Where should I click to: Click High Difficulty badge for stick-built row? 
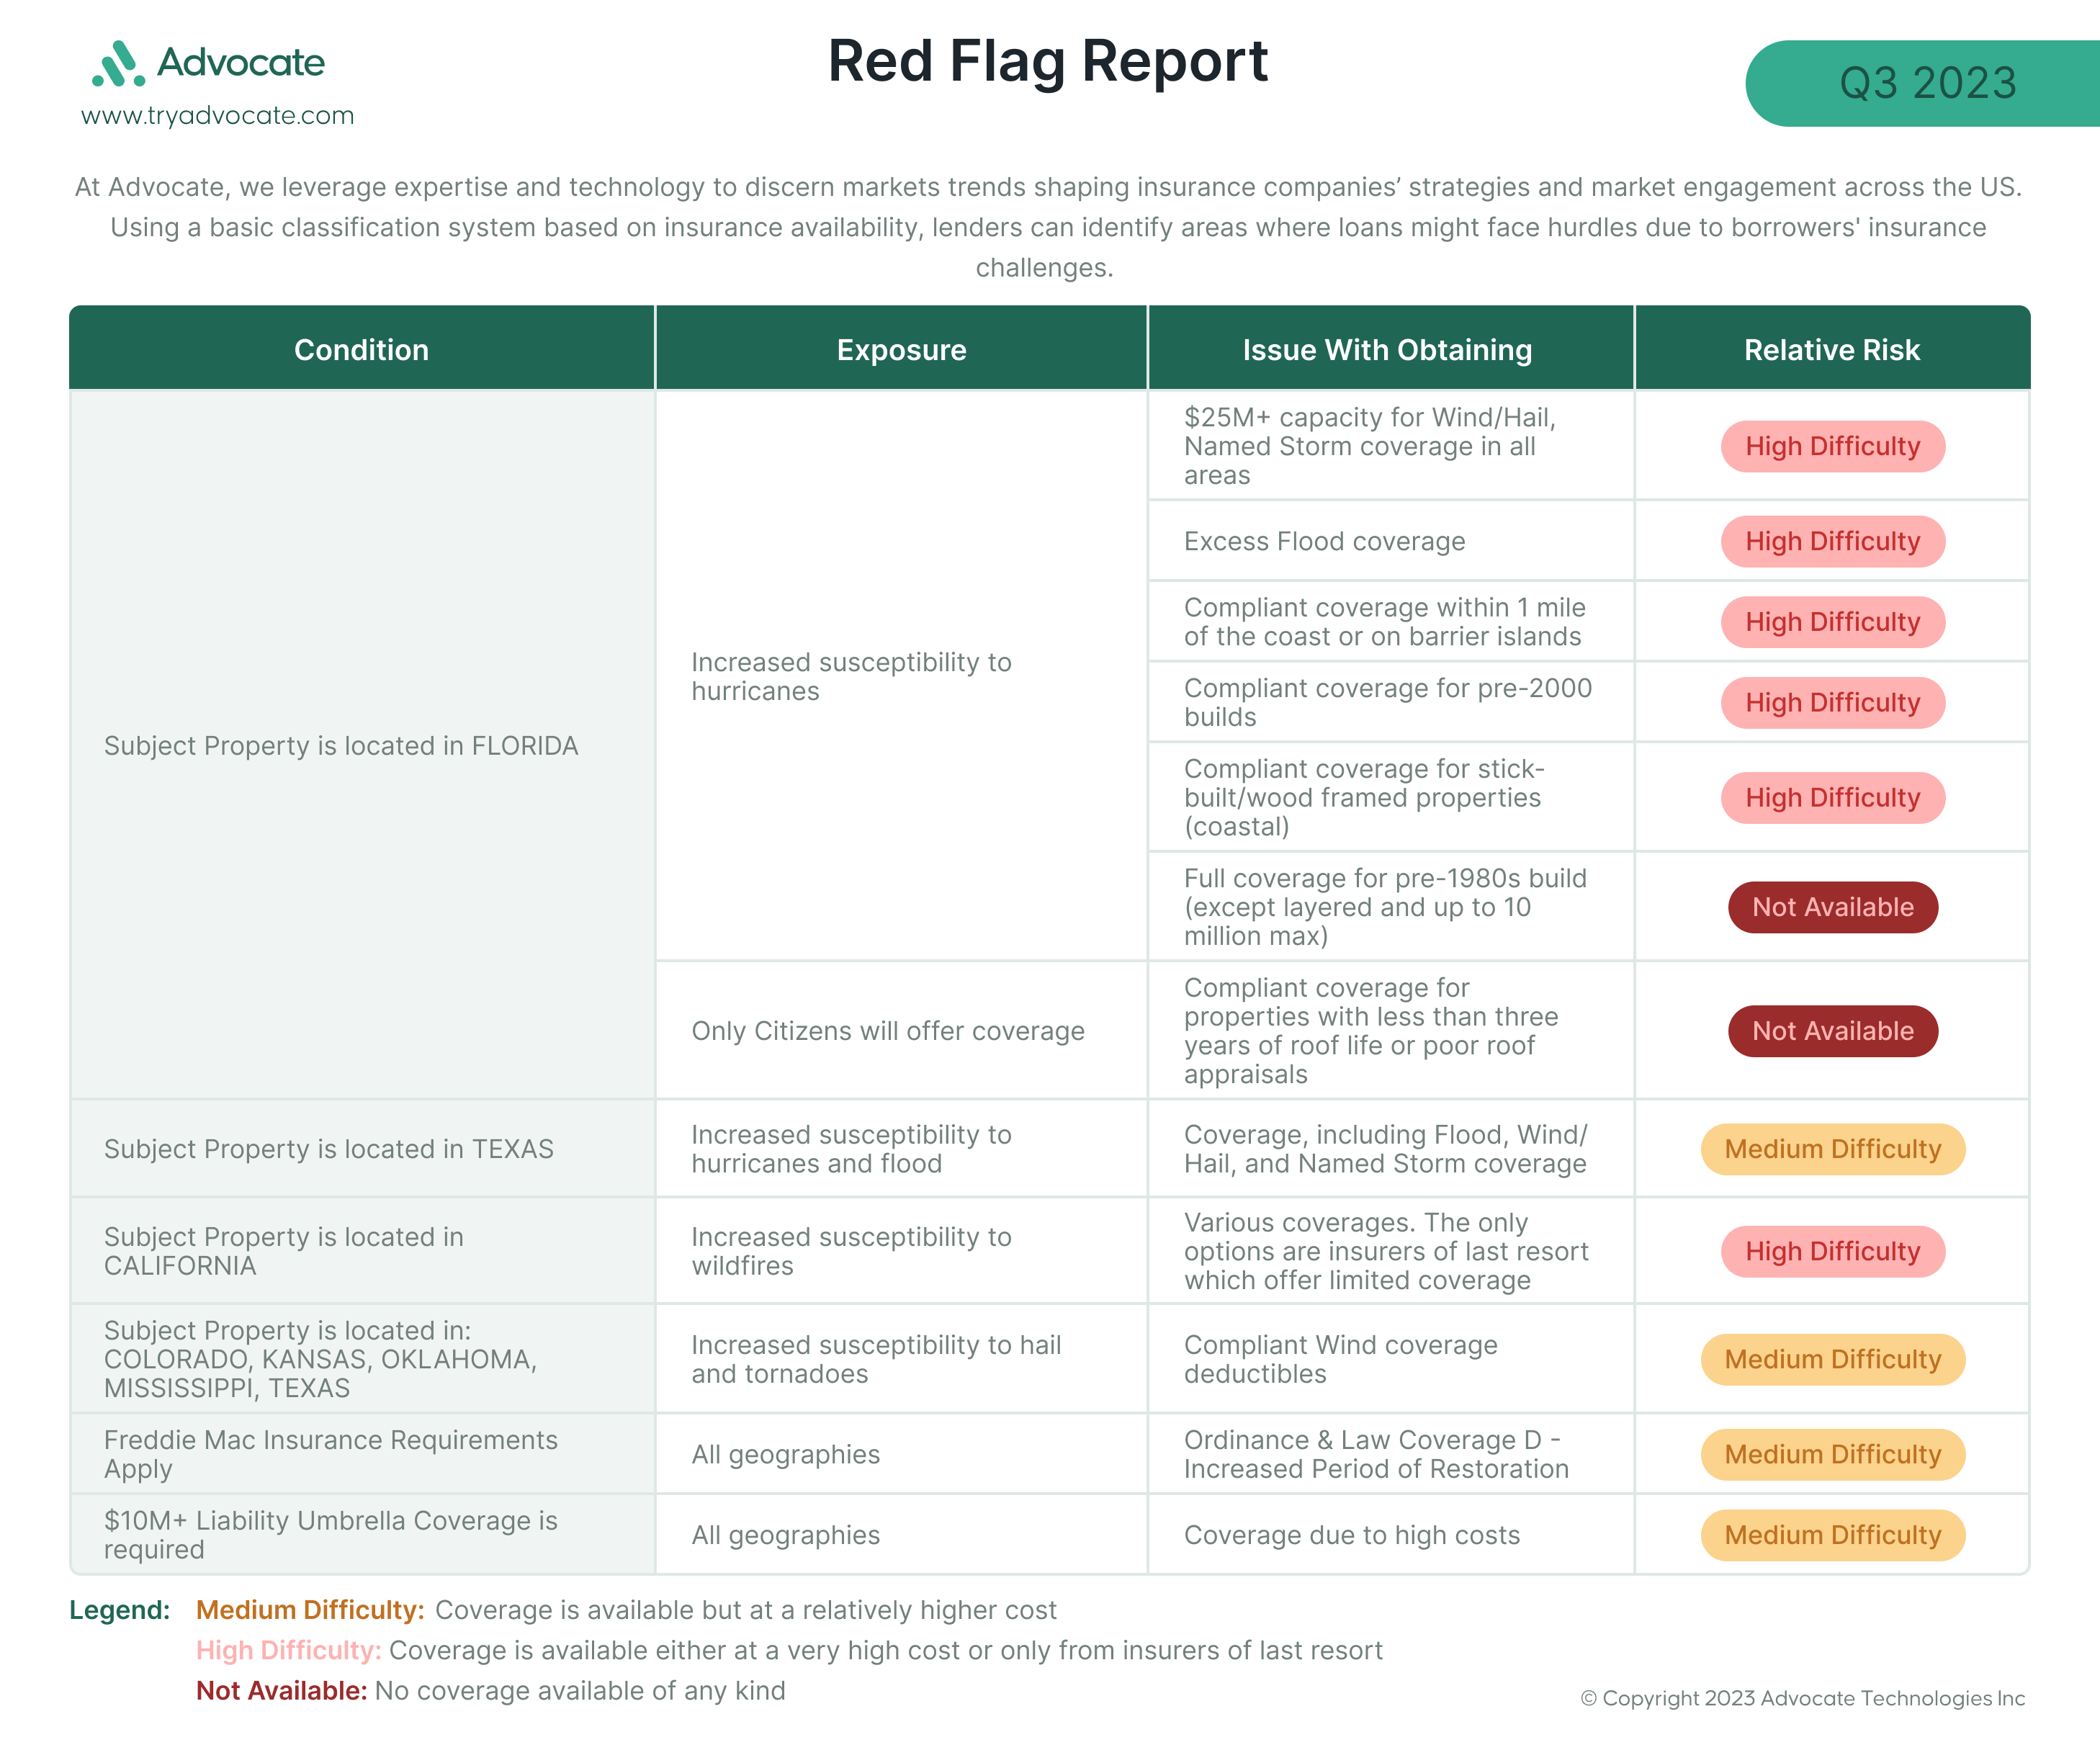click(x=1832, y=797)
